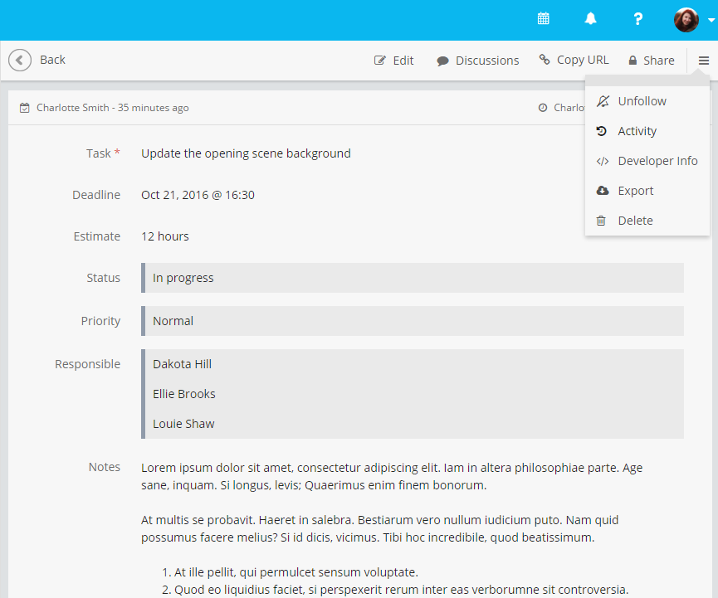This screenshot has height=598, width=718.
Task: Choose Developer Info menu entry
Action: pyautogui.click(x=657, y=161)
